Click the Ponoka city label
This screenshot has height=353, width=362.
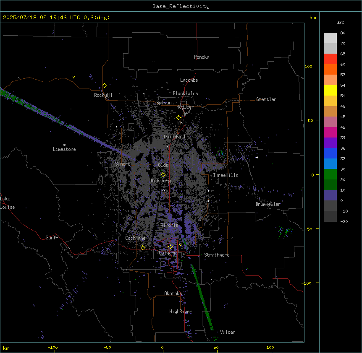tap(202, 57)
